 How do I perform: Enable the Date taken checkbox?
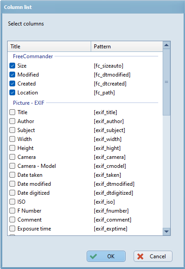pyautogui.click(x=13, y=175)
